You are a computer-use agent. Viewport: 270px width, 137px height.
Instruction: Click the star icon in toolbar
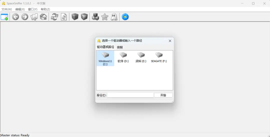coord(105,17)
